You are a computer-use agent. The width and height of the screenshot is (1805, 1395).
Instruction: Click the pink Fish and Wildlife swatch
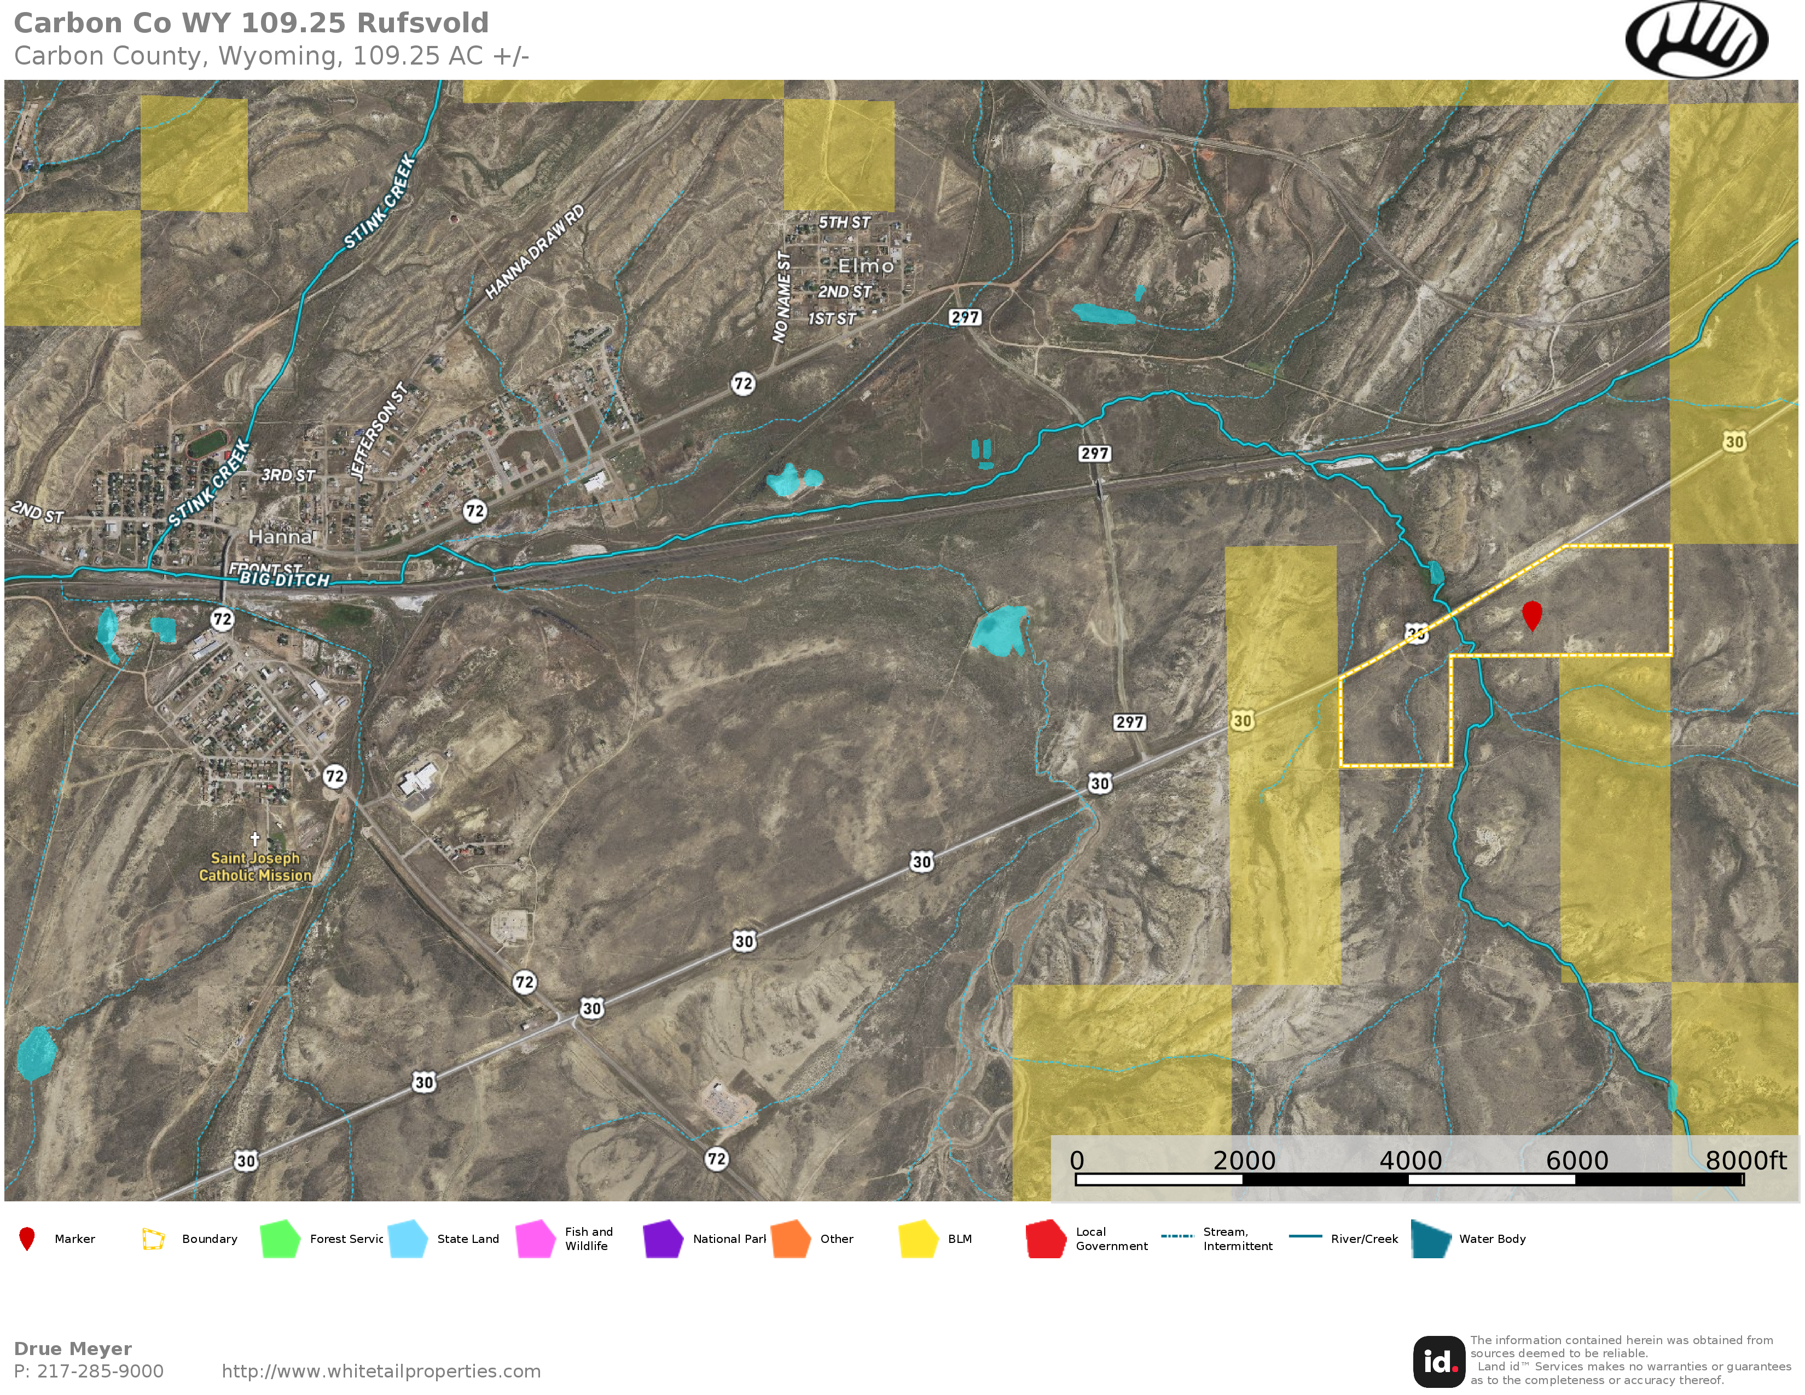tap(535, 1239)
